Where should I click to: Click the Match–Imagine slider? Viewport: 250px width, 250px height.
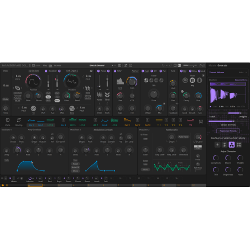(228, 113)
